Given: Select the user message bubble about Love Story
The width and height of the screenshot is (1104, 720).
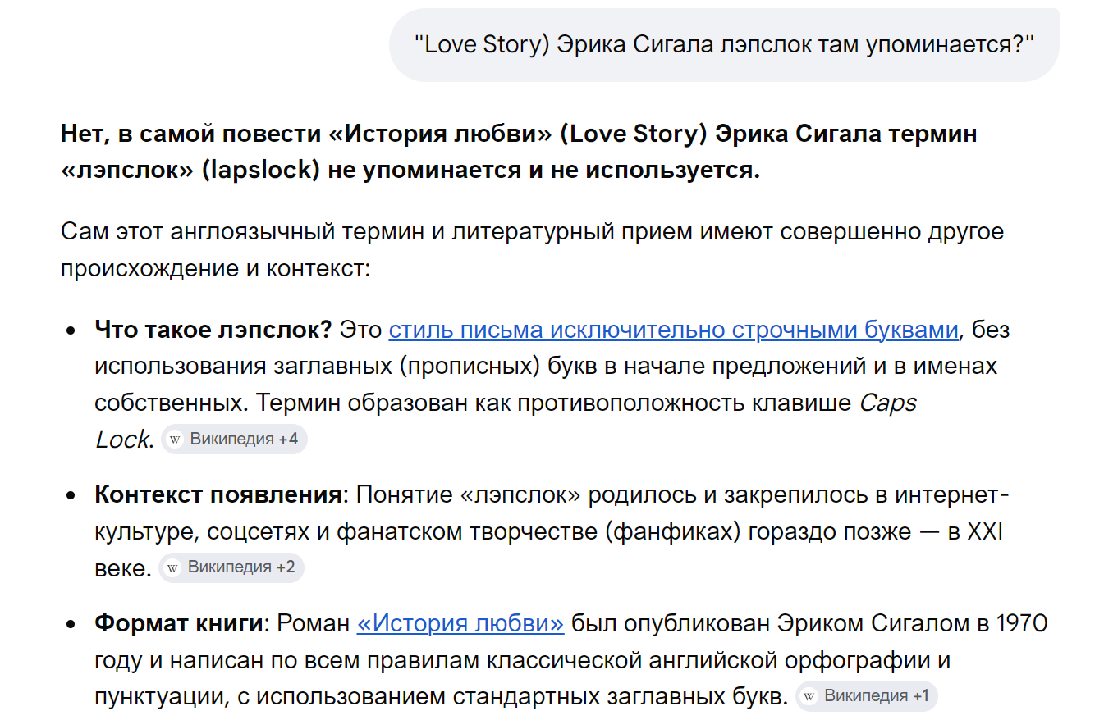Looking at the screenshot, I should click(724, 45).
